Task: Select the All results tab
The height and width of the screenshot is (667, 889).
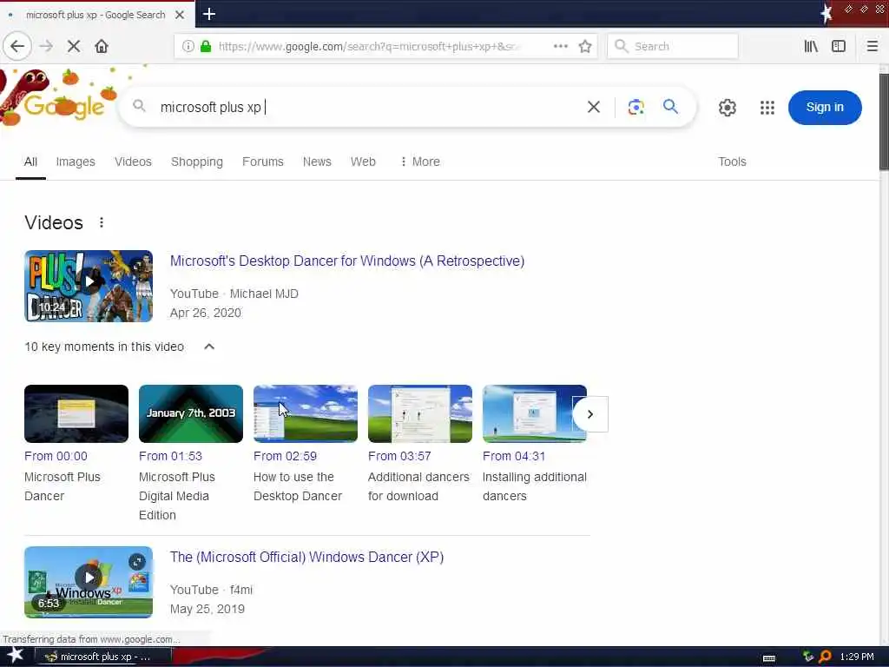Action: tap(30, 162)
